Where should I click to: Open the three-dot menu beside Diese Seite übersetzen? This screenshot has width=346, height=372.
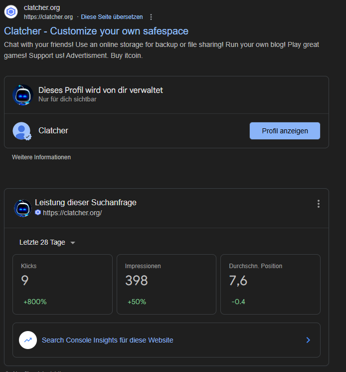coord(151,17)
